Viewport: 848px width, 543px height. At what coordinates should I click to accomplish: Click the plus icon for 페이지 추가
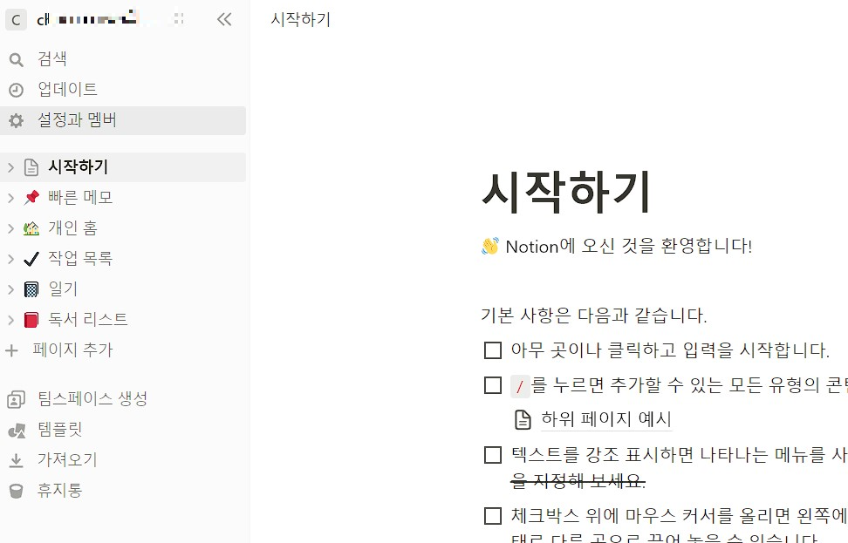(12, 350)
